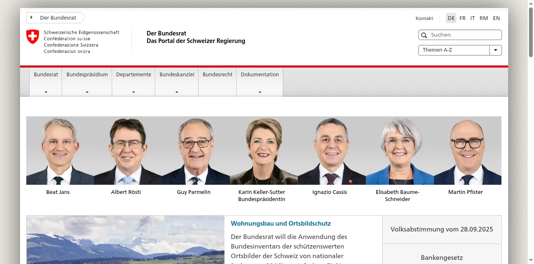Open the Departemente navigation tab

[133, 82]
